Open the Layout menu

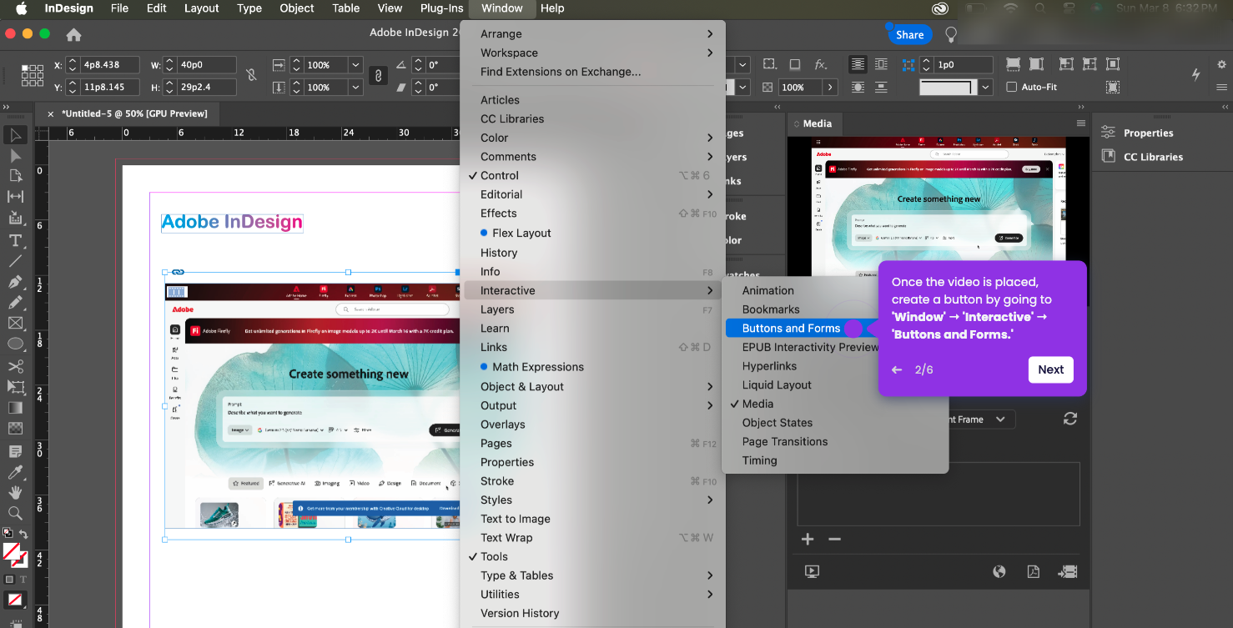click(201, 8)
